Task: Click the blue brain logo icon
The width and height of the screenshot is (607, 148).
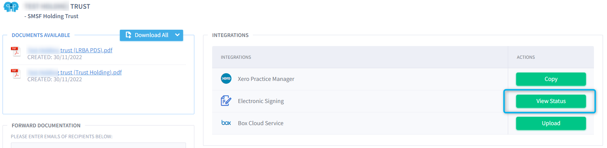Action: pos(11,7)
